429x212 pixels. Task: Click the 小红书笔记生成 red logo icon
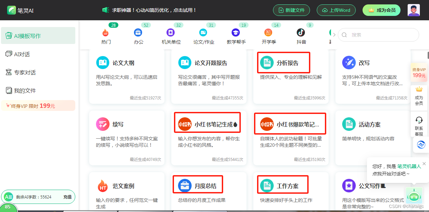[x=185, y=124]
